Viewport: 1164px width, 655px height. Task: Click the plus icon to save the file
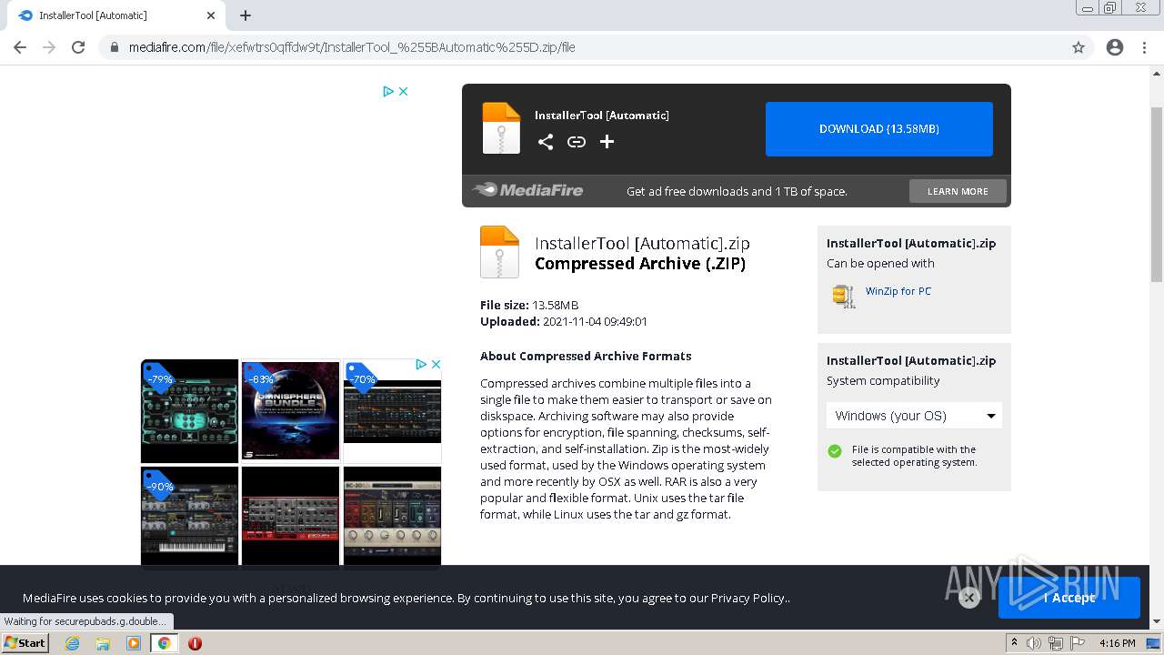coord(607,142)
